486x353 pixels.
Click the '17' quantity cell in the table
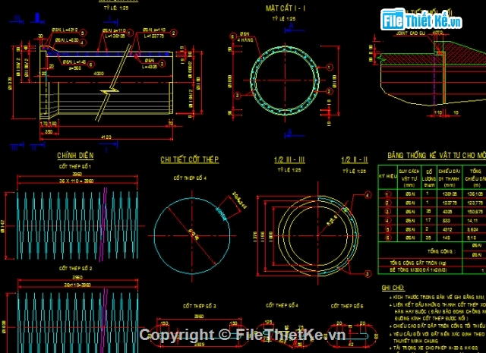click(x=428, y=220)
